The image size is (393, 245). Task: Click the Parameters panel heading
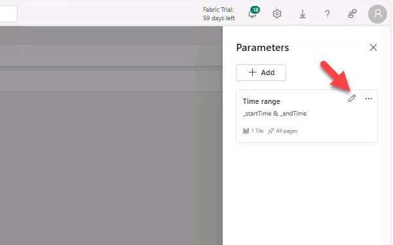tap(263, 48)
